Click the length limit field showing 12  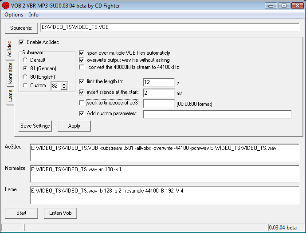[x=159, y=82]
